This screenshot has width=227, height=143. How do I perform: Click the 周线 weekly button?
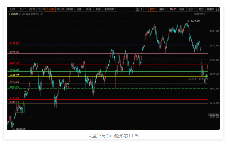click(89, 9)
